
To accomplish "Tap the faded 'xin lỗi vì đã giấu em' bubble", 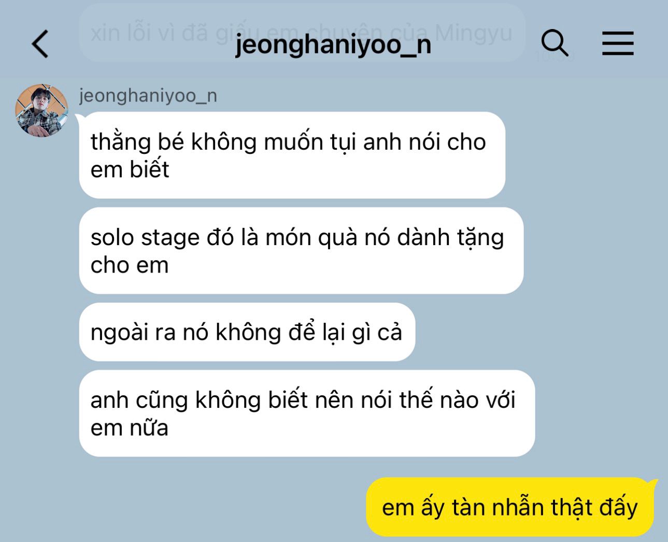I will (x=302, y=33).
